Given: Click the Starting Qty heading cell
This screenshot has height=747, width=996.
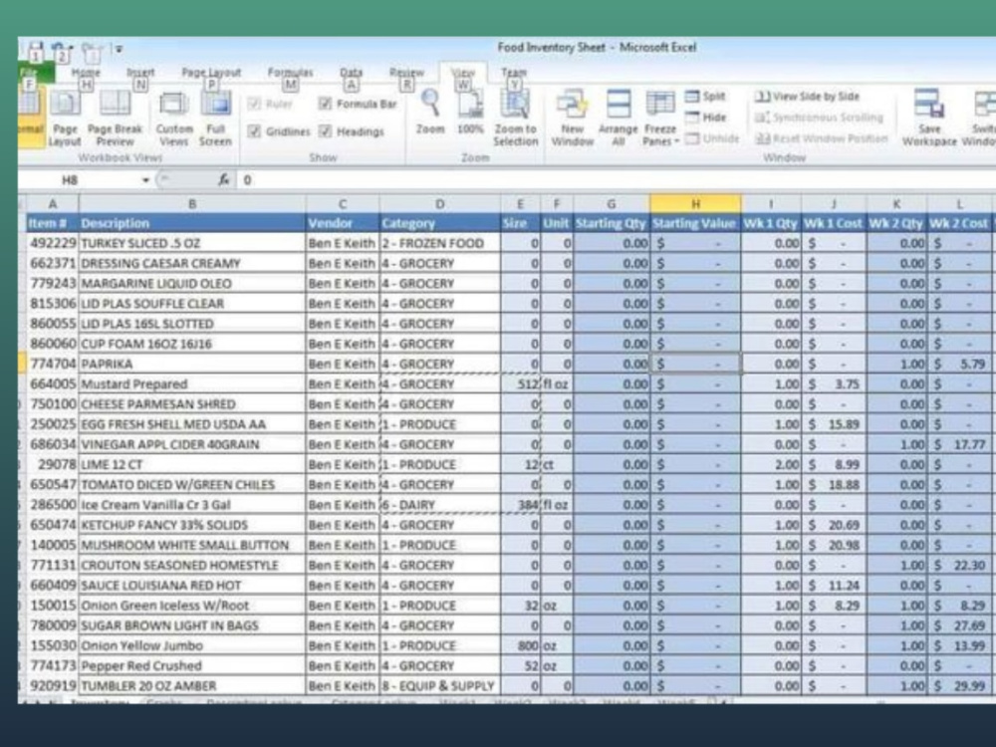Looking at the screenshot, I should pos(612,223).
